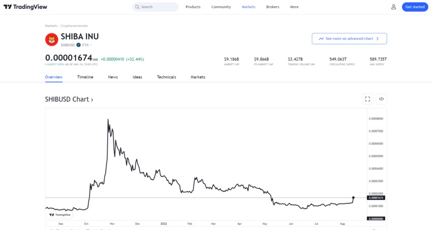Click the Get started button

415,7
